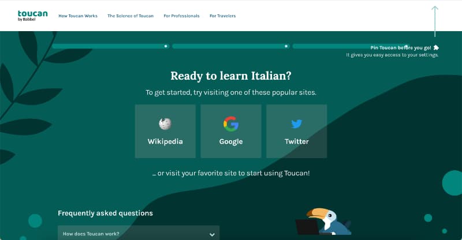Open How Toucan Works page
The height and width of the screenshot is (240, 462).
[78, 16]
